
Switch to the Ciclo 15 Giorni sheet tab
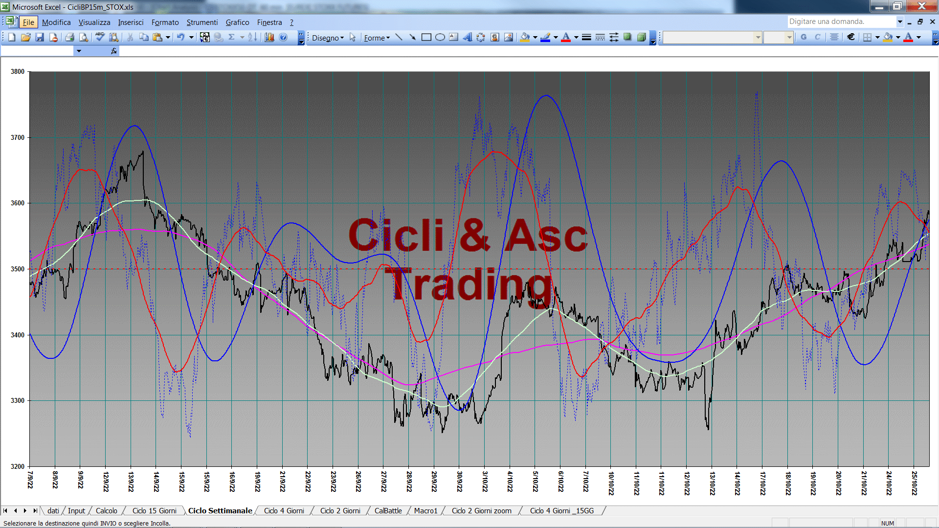coord(154,510)
